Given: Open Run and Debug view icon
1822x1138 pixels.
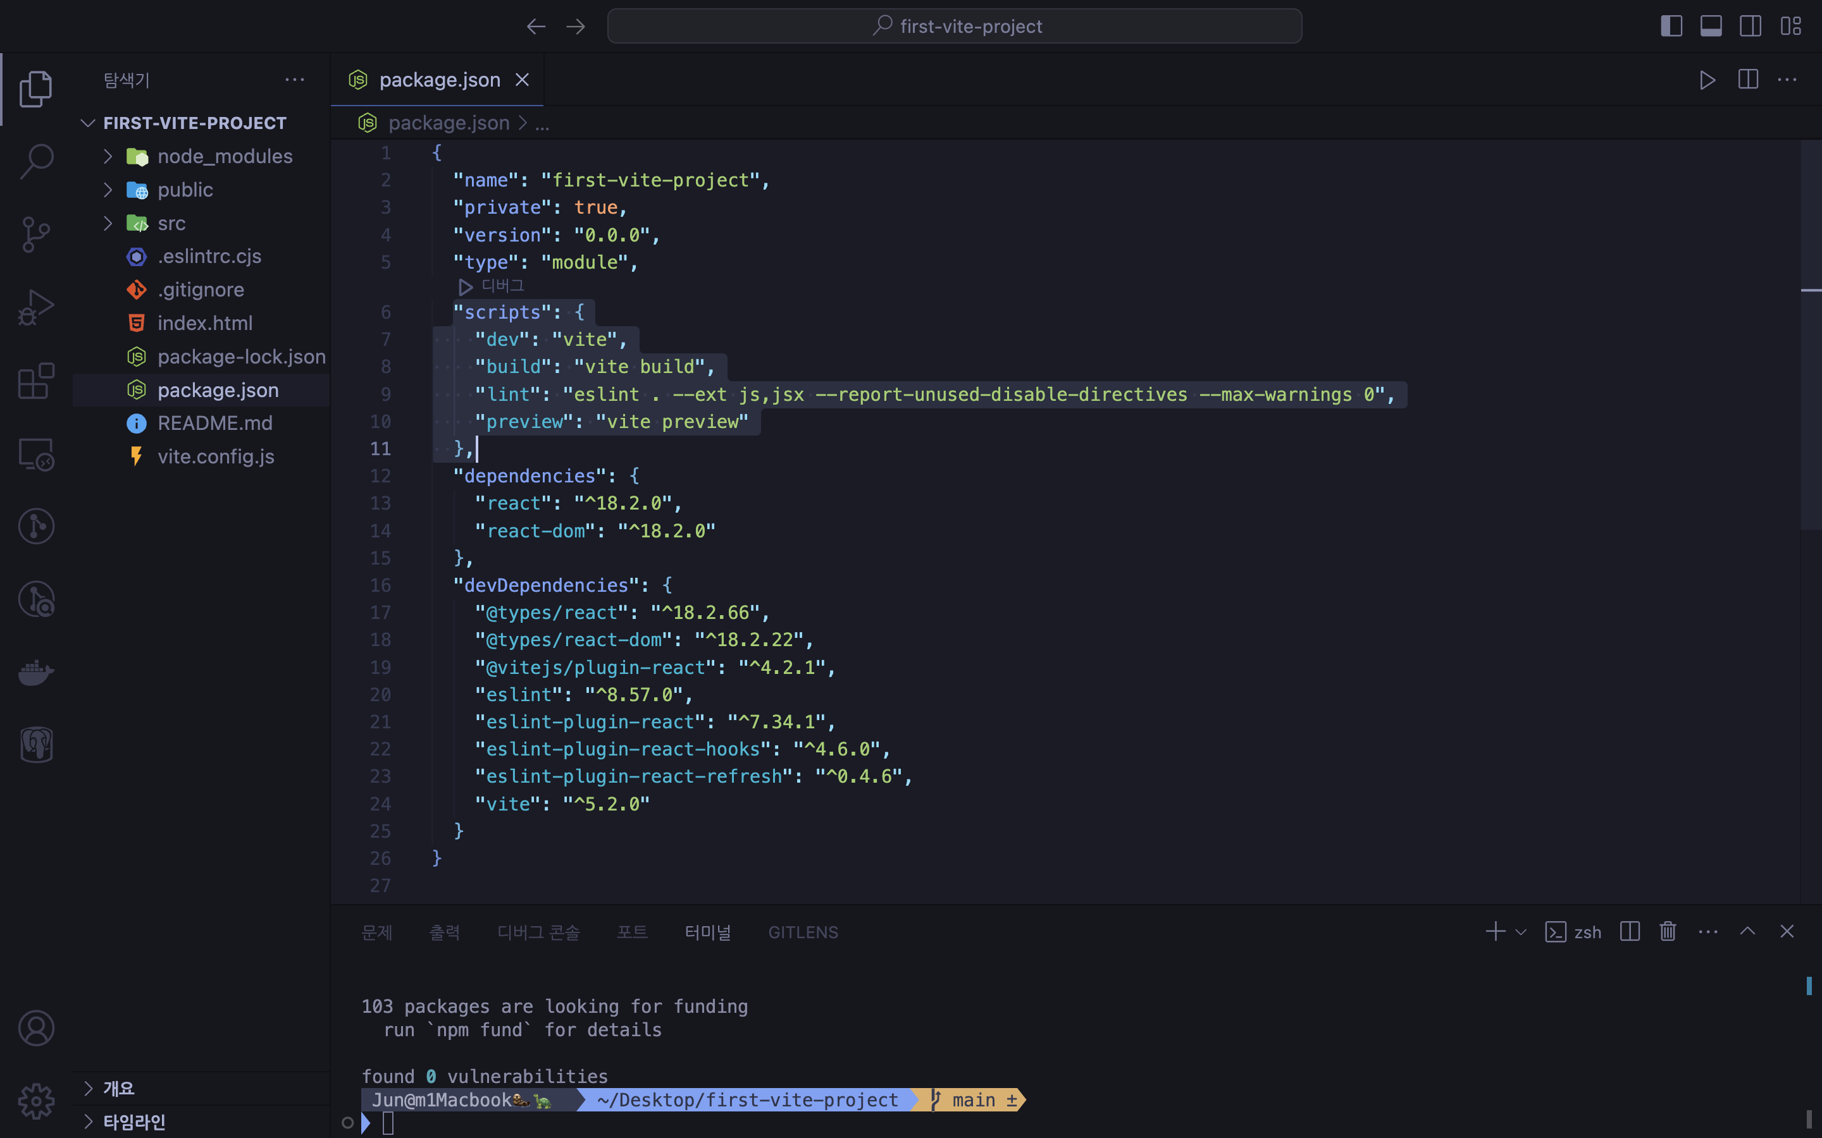Looking at the screenshot, I should (x=35, y=307).
